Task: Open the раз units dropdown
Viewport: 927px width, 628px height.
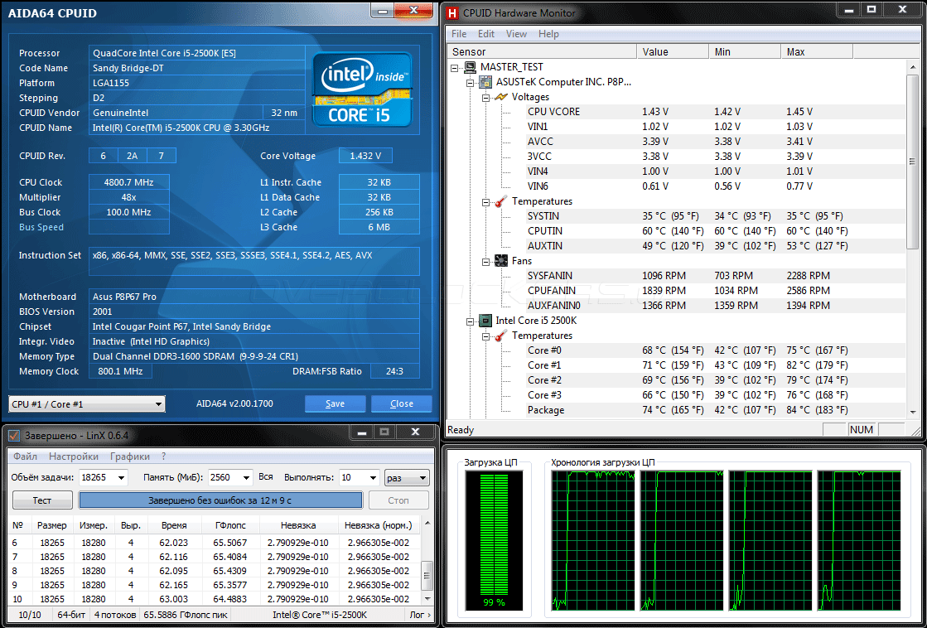Action: pos(407,477)
